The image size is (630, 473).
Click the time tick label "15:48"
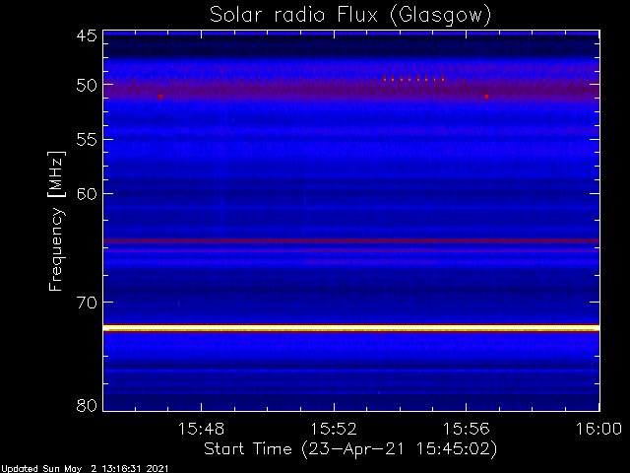(201, 430)
